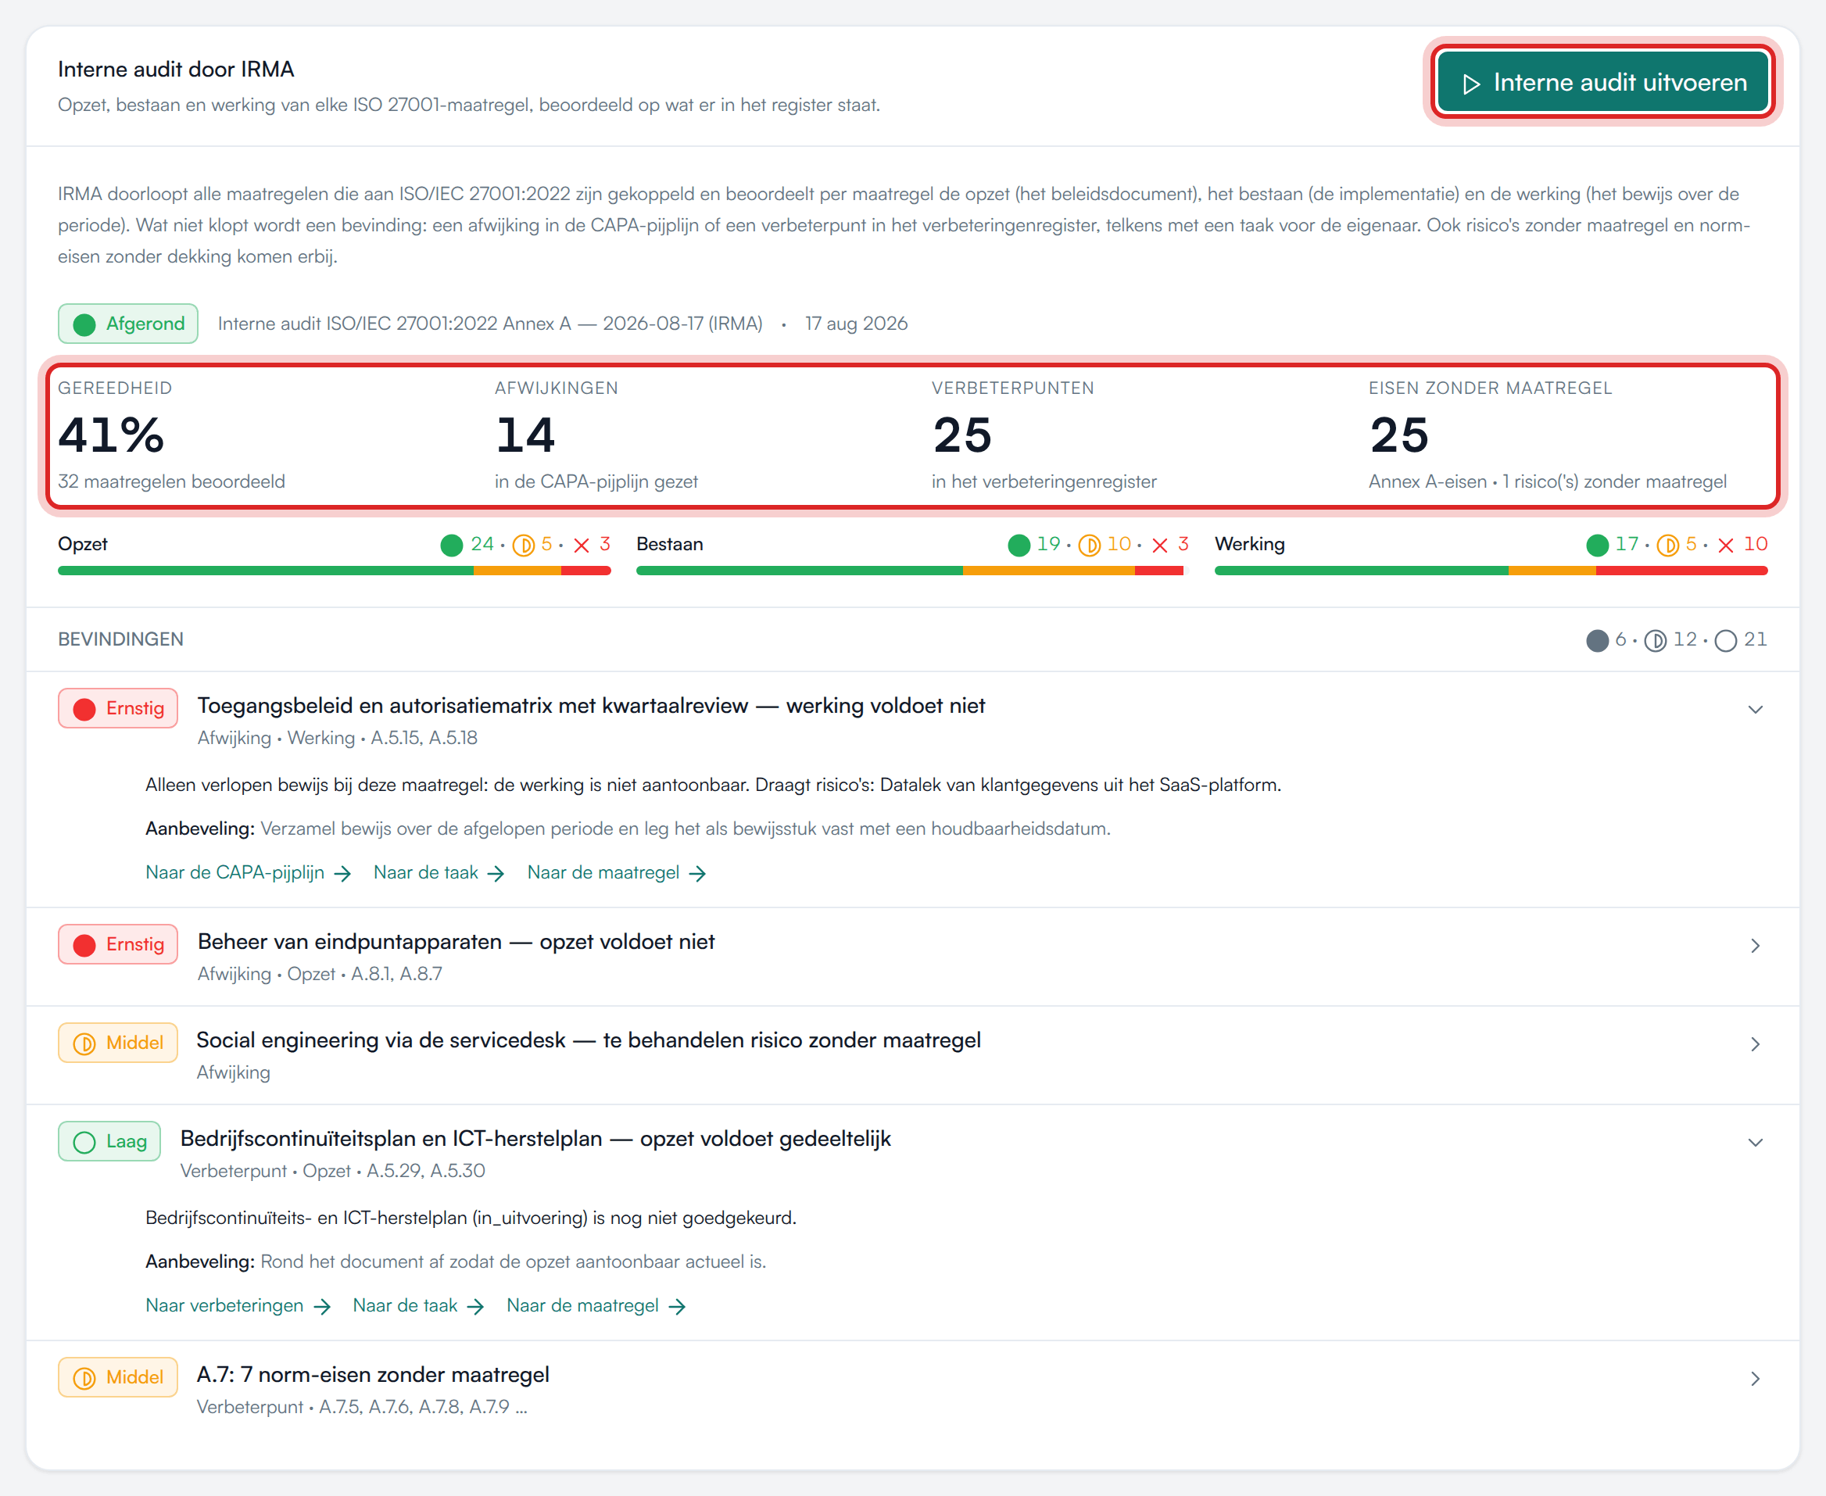1826x1496 pixels.
Task: Click the orange Middel badge on Social engineering
Action: click(x=118, y=1043)
